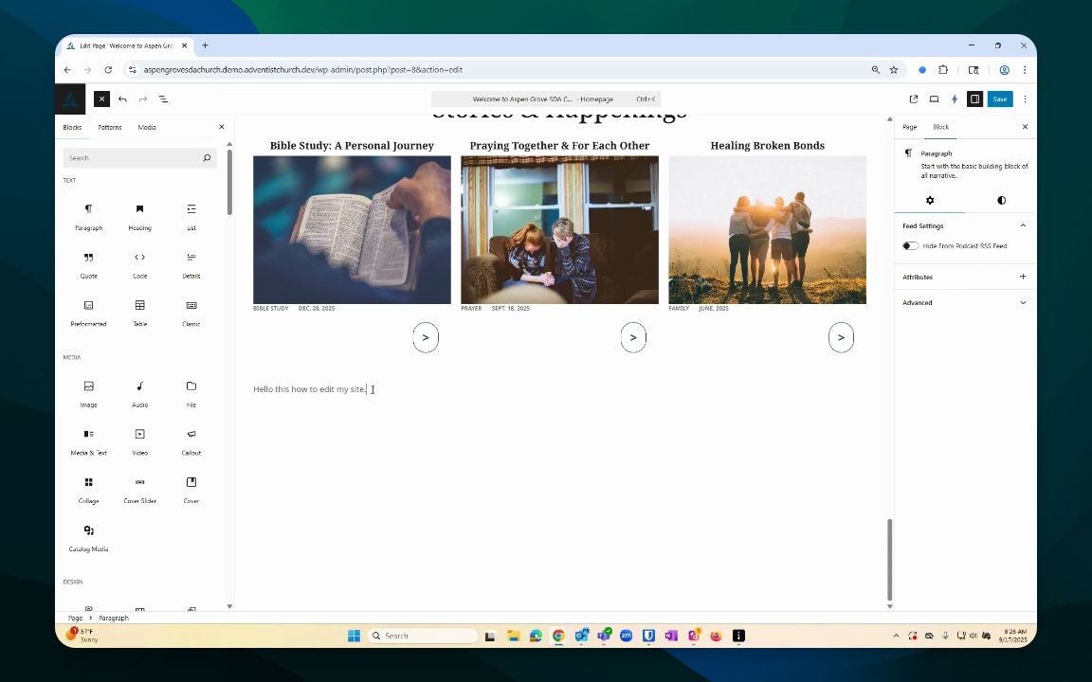Image resolution: width=1092 pixels, height=682 pixels.
Task: Switch to the Page settings tab
Action: (x=909, y=127)
